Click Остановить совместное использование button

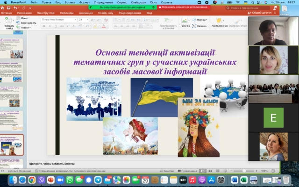[x=184, y=7]
